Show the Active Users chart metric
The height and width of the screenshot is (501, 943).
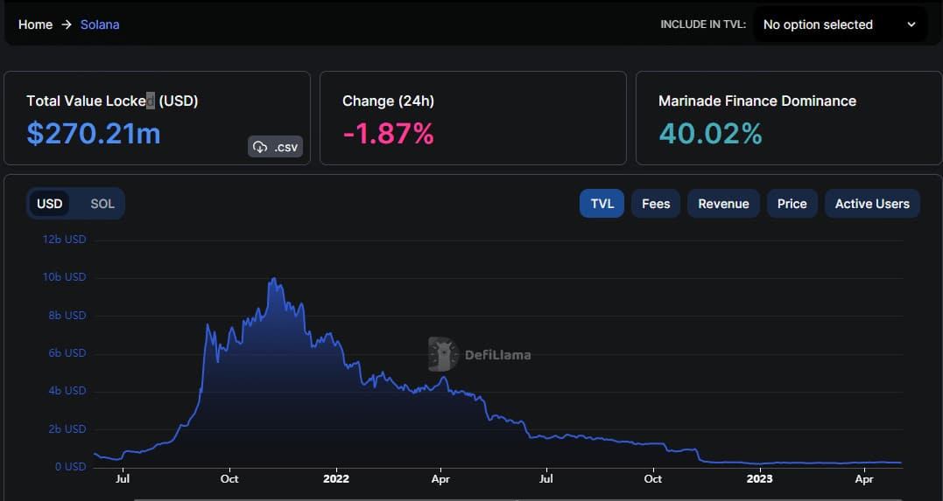(872, 204)
